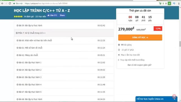Viewport: 181px width, 102px height.
Task: Click the IQ extension icon
Action: click(x=174, y=3)
